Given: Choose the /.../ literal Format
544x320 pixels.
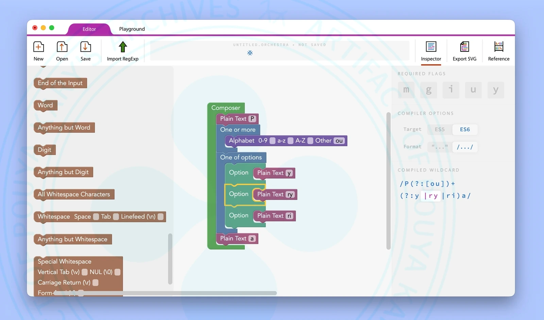Looking at the screenshot, I should [465, 147].
